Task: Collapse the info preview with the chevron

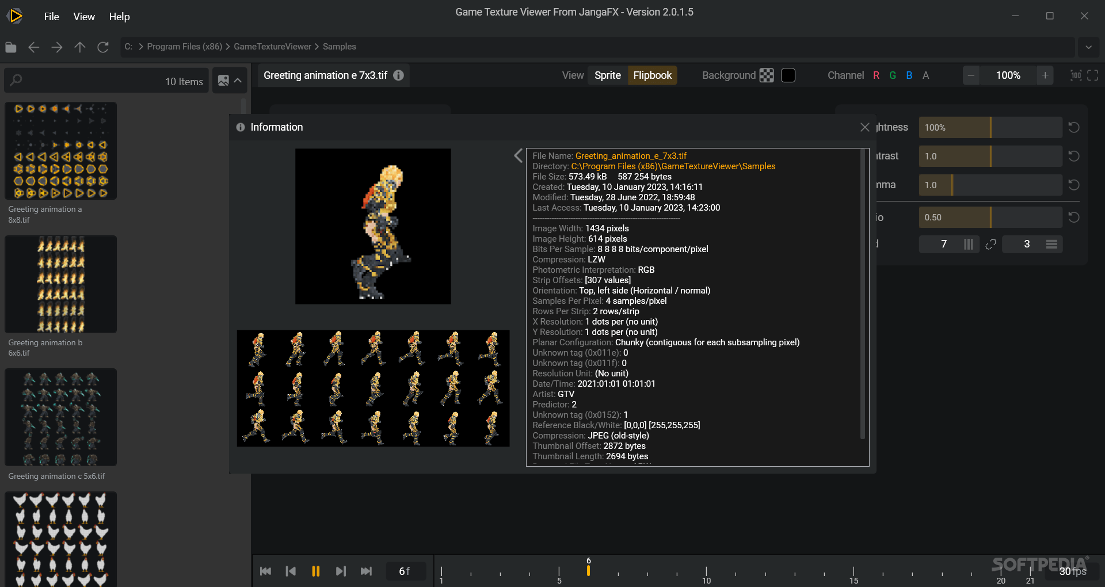Action: [518, 155]
